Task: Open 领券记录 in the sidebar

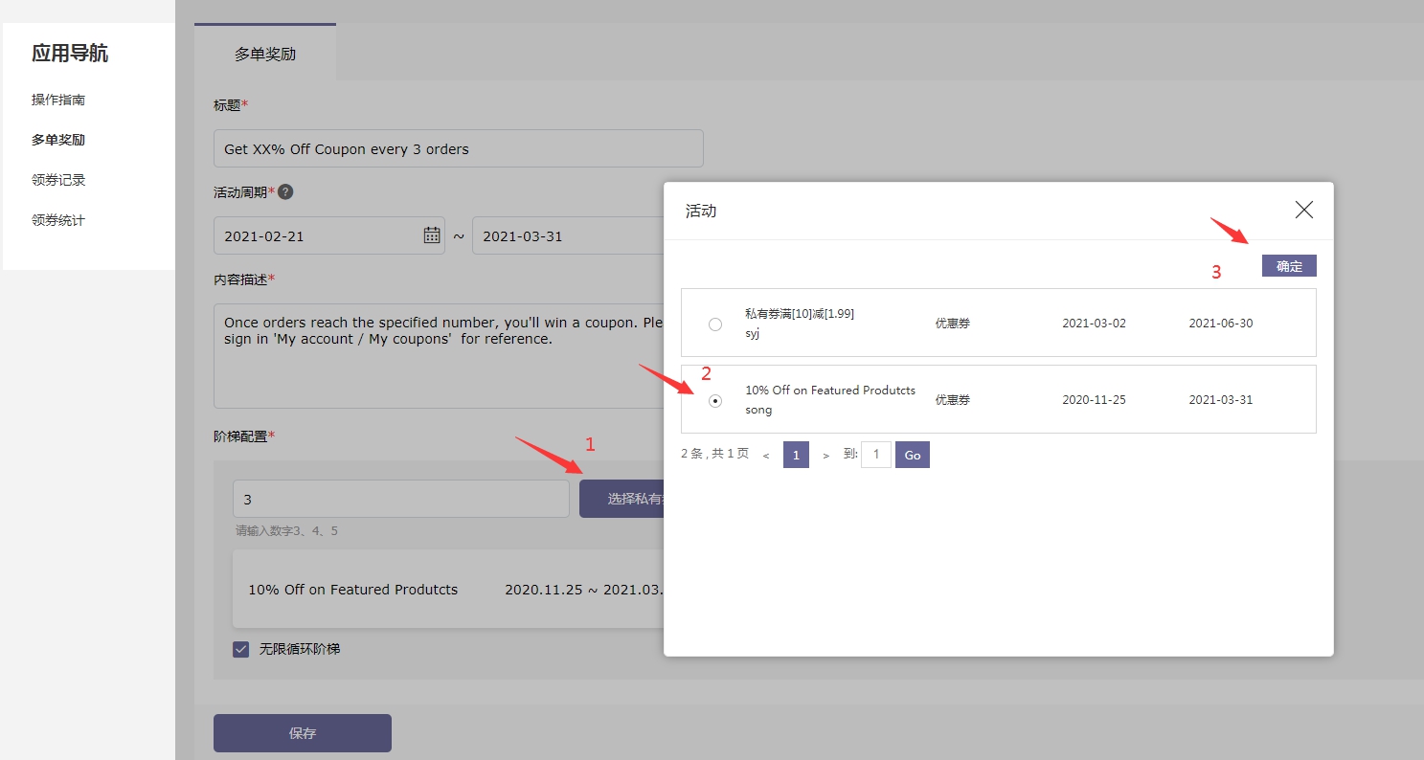Action: (58, 180)
